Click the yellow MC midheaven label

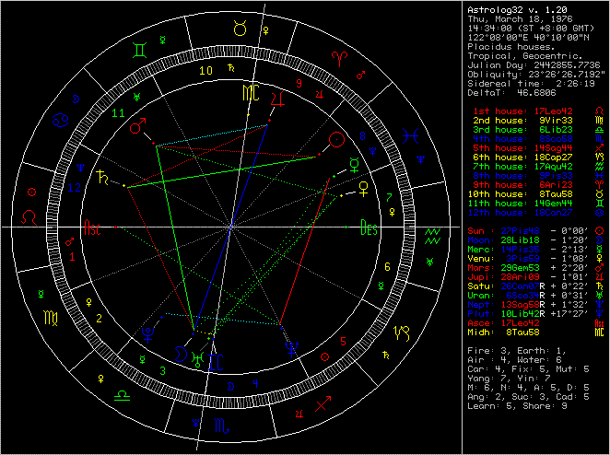coord(251,93)
